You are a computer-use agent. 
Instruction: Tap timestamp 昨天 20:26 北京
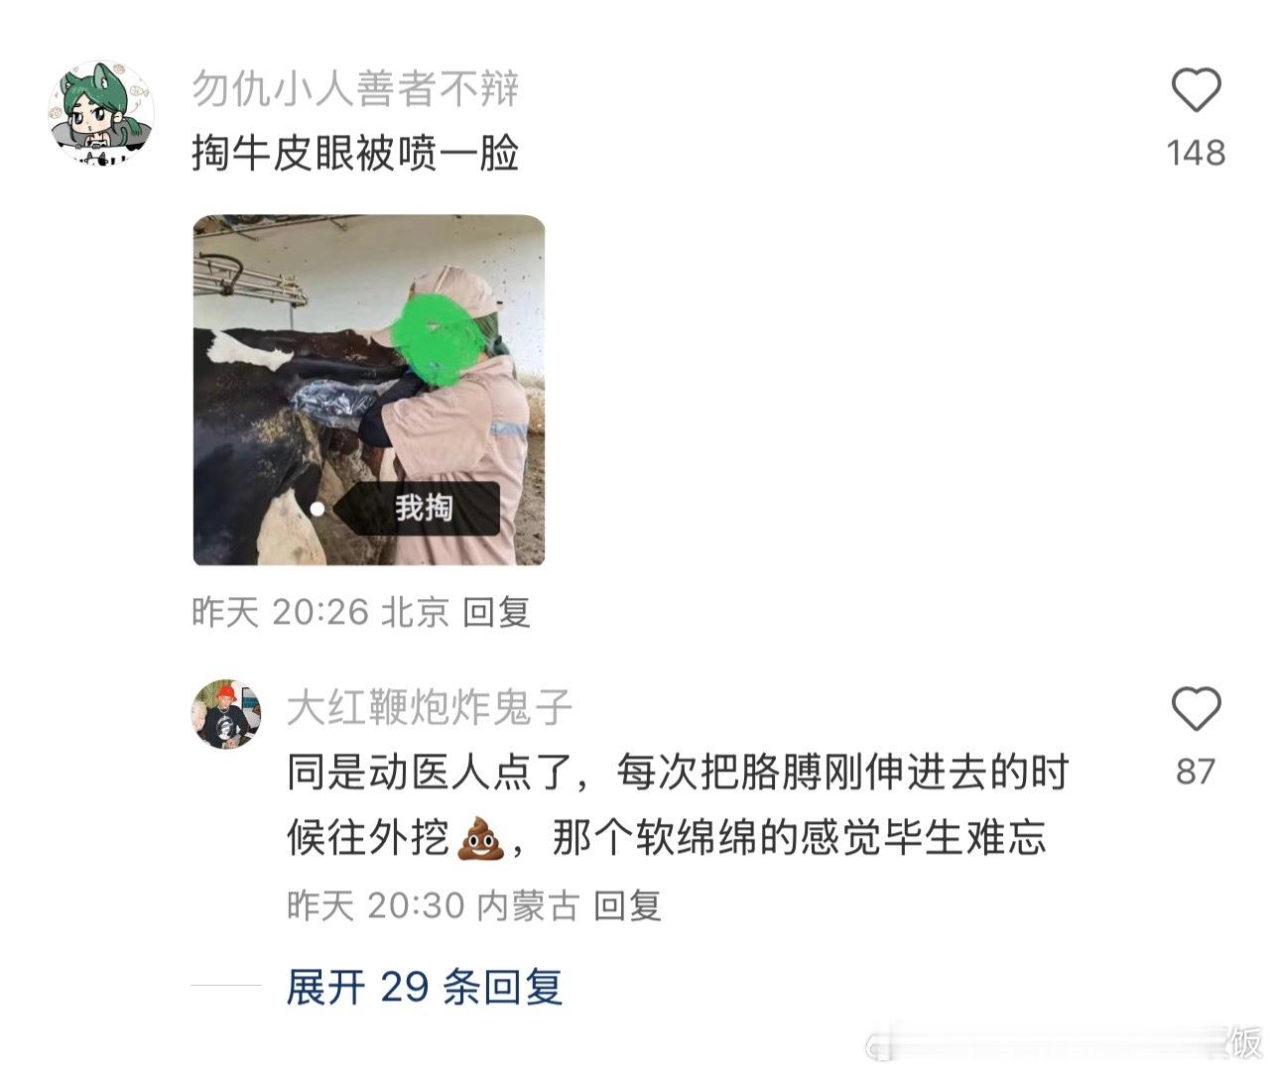pos(320,612)
